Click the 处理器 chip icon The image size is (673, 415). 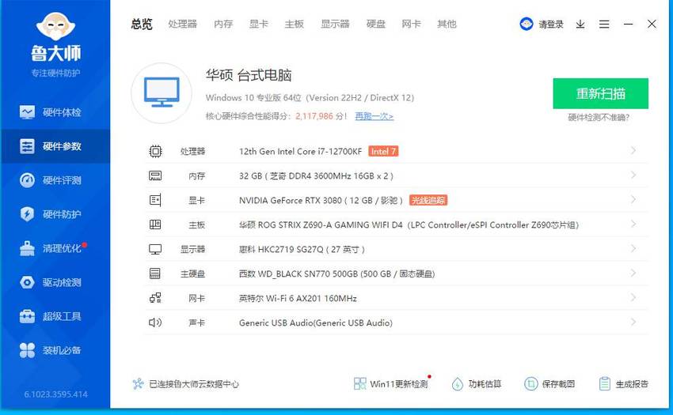click(155, 151)
